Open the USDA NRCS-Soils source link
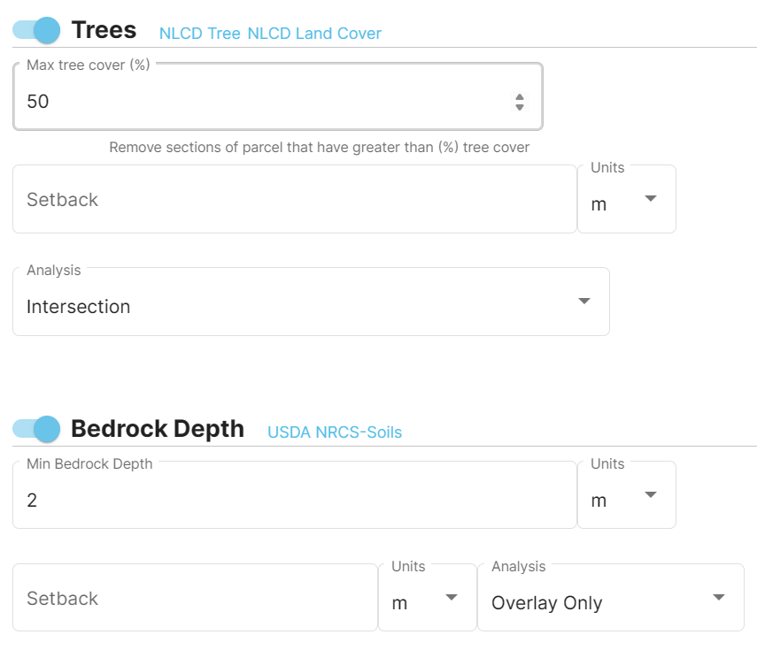The width and height of the screenshot is (757, 650). click(335, 432)
